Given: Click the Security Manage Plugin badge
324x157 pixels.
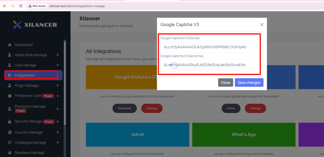Looking at the screenshot, I should 49,122.
